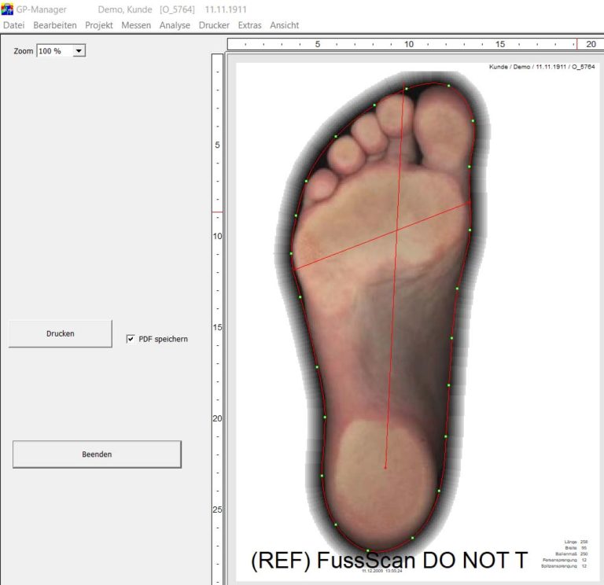Open the Datei menu
This screenshot has height=585, width=604.
pos(14,25)
